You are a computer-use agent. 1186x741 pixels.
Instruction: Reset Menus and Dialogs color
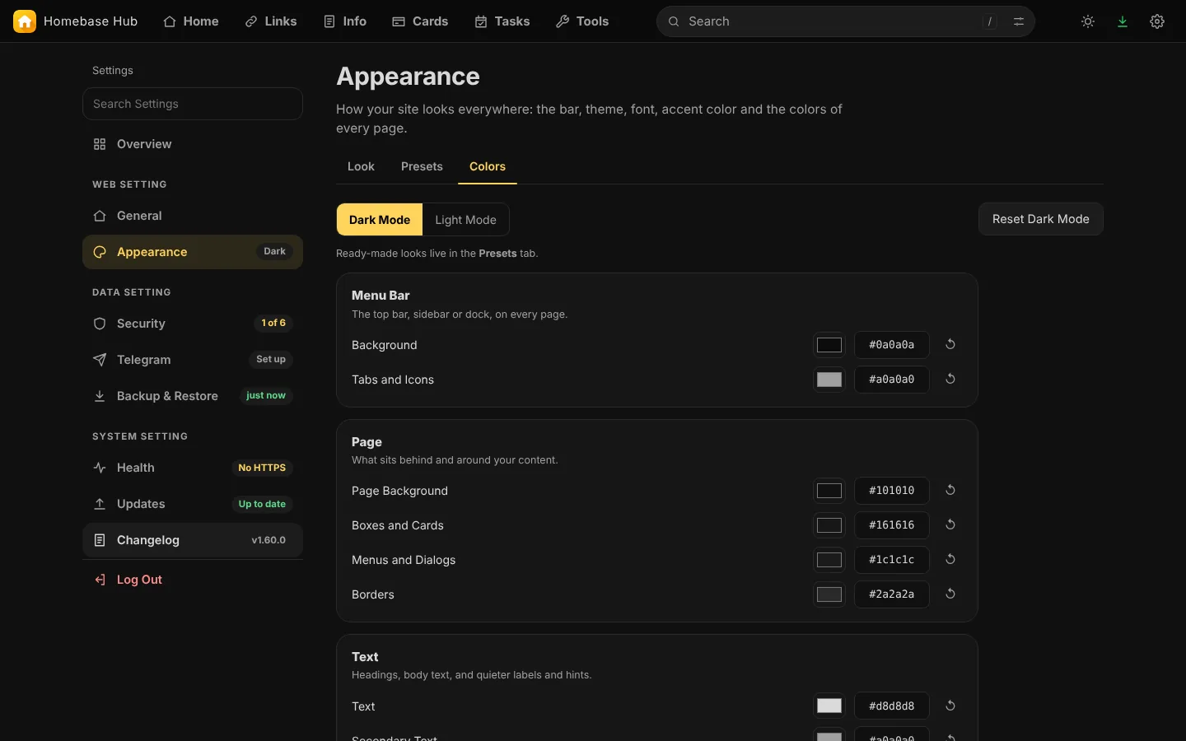pos(950,559)
